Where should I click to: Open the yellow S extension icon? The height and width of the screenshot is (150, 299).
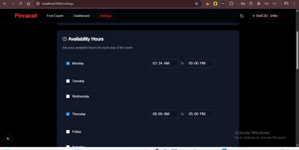(x=215, y=4)
